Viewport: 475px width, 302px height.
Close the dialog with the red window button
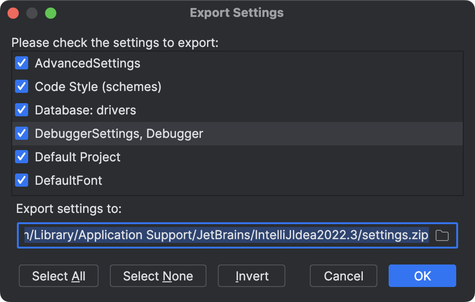[14, 13]
